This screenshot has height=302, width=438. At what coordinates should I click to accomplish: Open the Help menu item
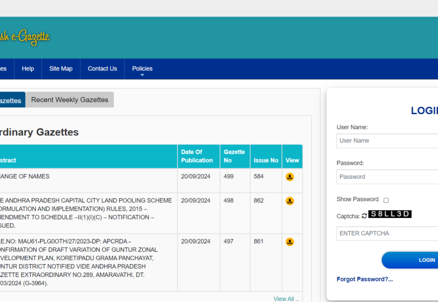28,69
